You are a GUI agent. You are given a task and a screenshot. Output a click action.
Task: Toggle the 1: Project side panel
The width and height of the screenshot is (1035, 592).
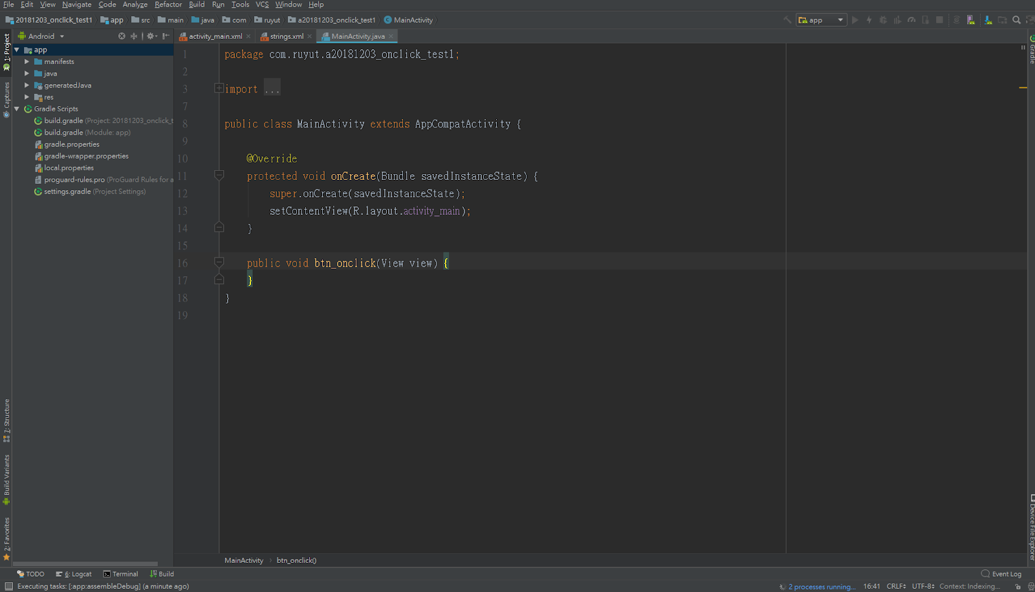point(6,52)
